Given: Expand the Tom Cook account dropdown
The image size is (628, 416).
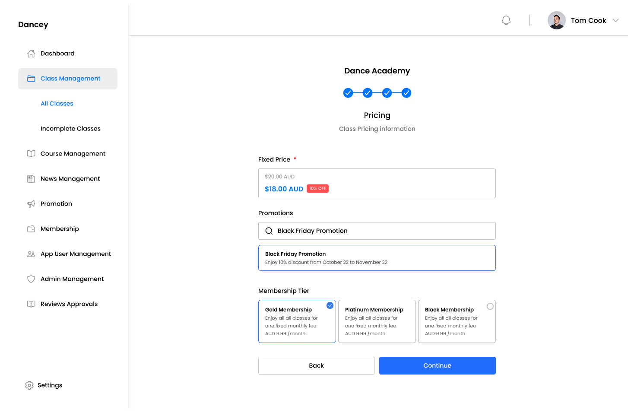Looking at the screenshot, I should click(616, 20).
